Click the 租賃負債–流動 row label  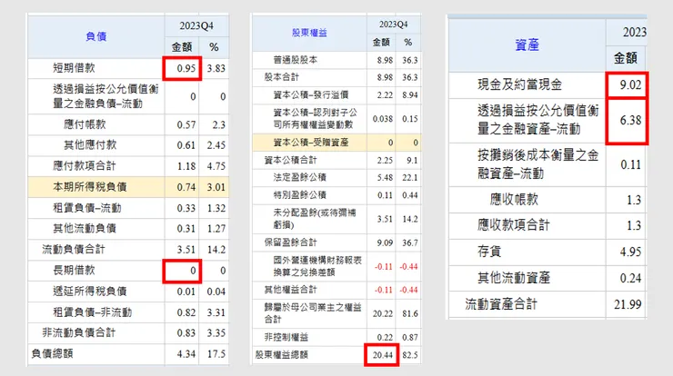click(87, 208)
